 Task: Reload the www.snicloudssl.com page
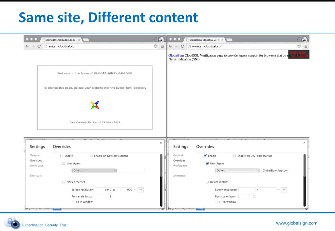pos(182,46)
